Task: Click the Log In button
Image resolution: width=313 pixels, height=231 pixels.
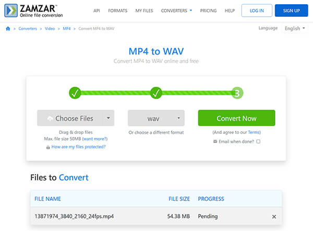Action: (x=257, y=10)
